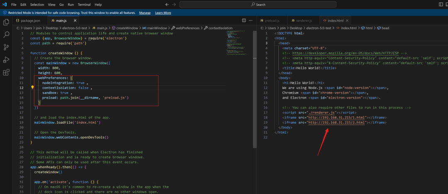Click the minimap in the main.js editor
Viewport: 448px width, 194px height.
click(236, 43)
